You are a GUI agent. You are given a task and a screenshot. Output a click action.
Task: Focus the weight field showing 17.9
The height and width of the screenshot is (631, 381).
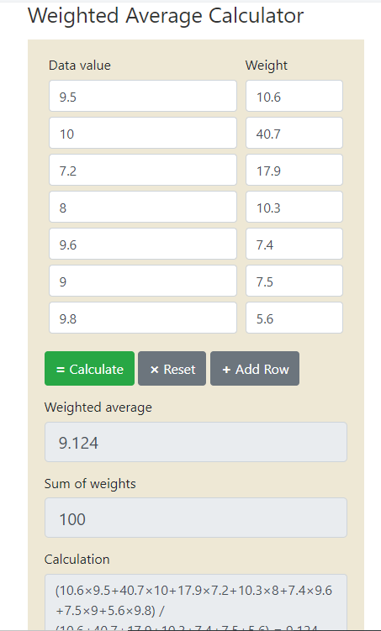click(x=294, y=170)
